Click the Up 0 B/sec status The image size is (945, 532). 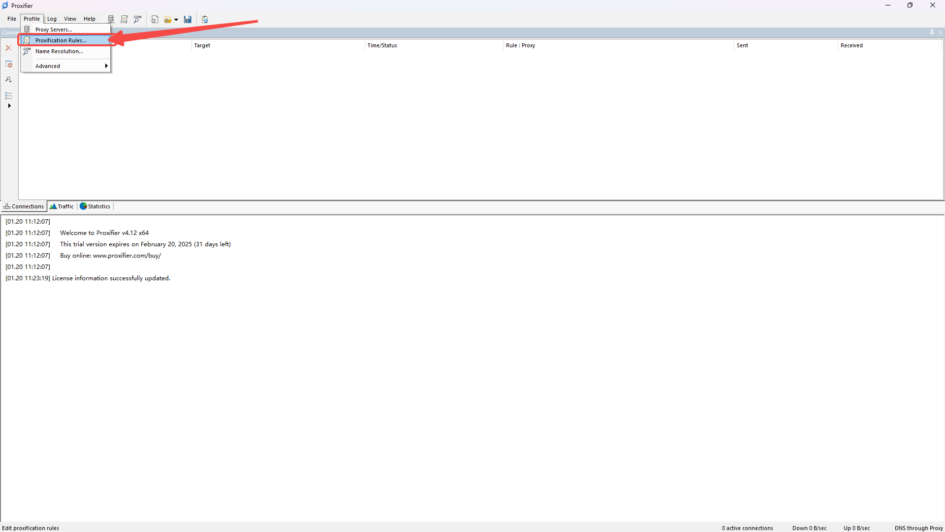(x=857, y=528)
